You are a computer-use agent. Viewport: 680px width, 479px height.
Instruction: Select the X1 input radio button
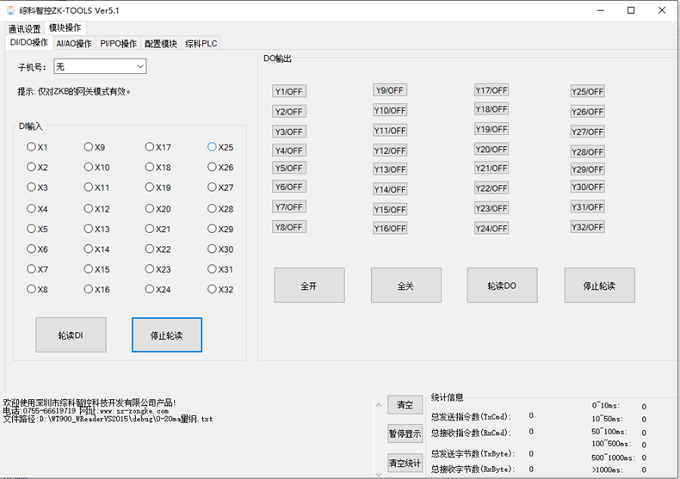pyautogui.click(x=37, y=147)
